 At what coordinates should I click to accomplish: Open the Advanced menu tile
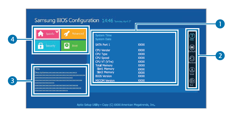[74, 34]
